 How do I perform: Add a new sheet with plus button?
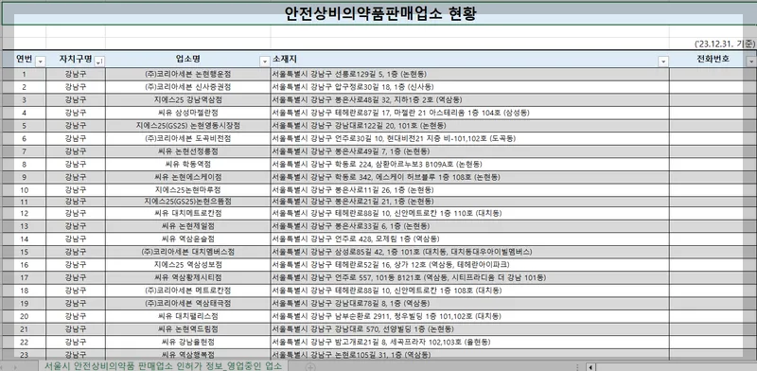click(x=311, y=367)
